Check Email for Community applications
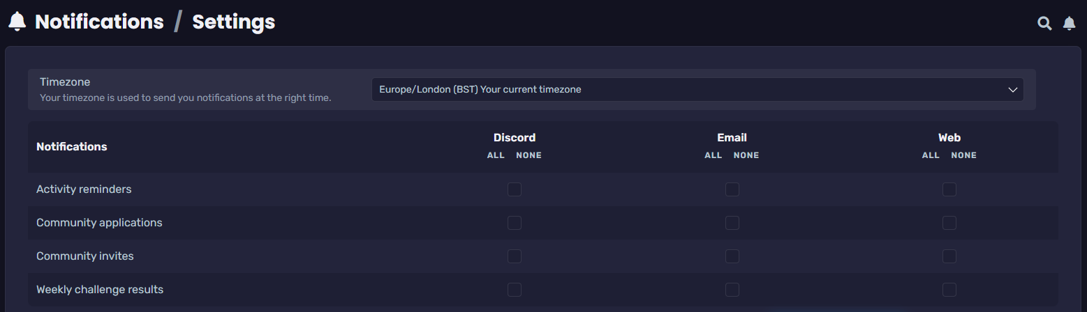The width and height of the screenshot is (1087, 312). (732, 223)
